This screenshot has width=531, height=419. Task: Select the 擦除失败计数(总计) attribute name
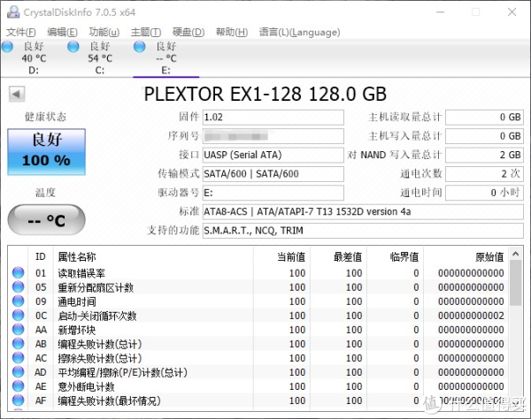click(x=99, y=359)
